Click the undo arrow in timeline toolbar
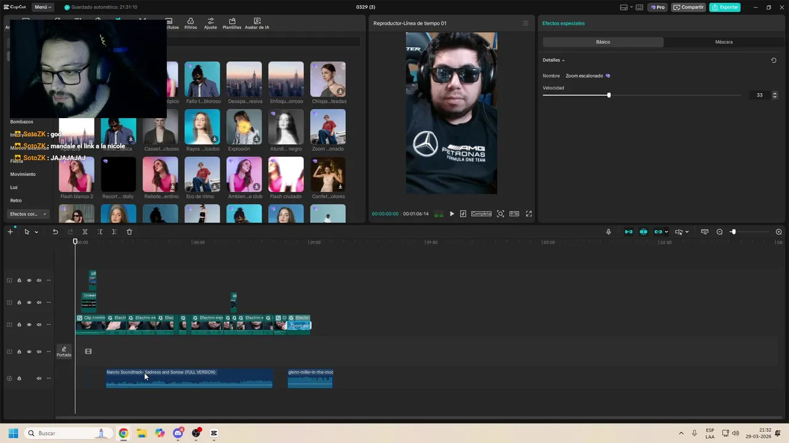 [55, 232]
